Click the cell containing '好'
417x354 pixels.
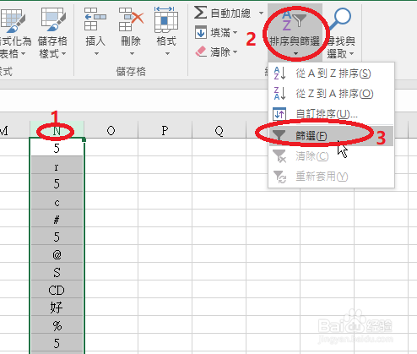pos(57,308)
